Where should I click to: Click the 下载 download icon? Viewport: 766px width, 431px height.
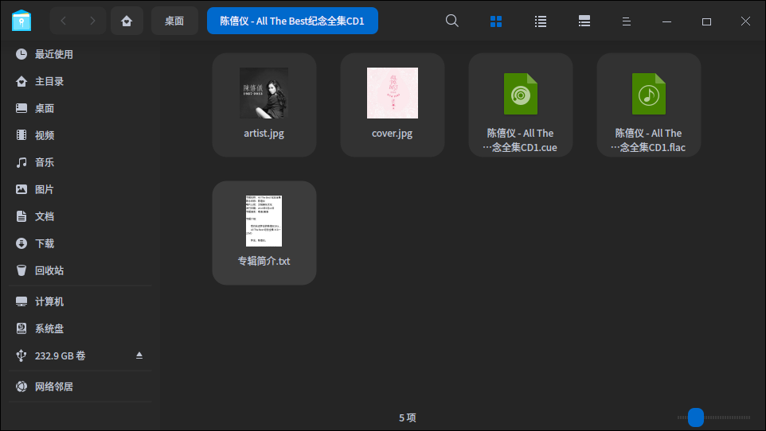pyautogui.click(x=21, y=243)
